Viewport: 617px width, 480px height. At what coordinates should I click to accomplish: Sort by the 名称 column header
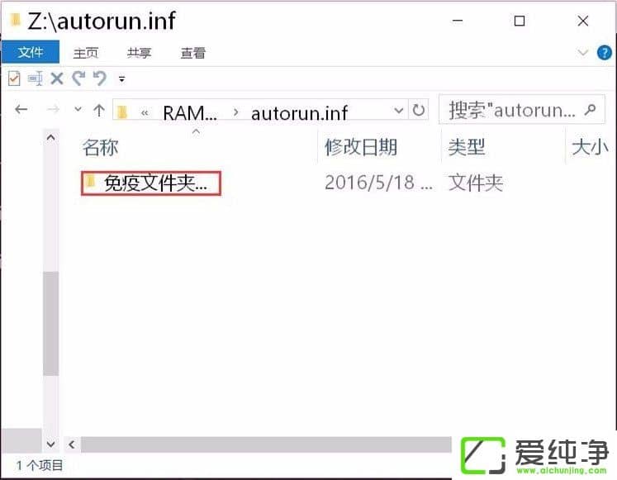(100, 148)
